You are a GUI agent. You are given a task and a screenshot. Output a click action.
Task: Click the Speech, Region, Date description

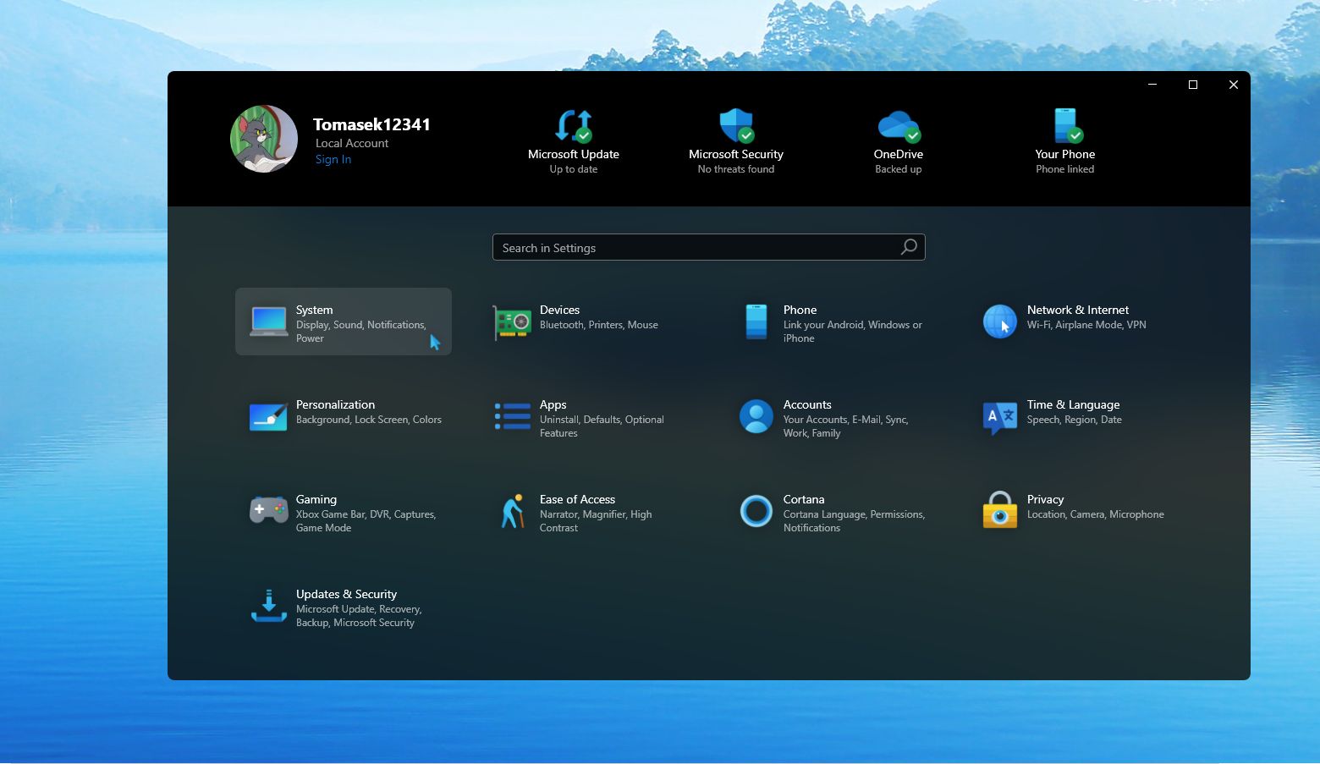[1075, 420]
